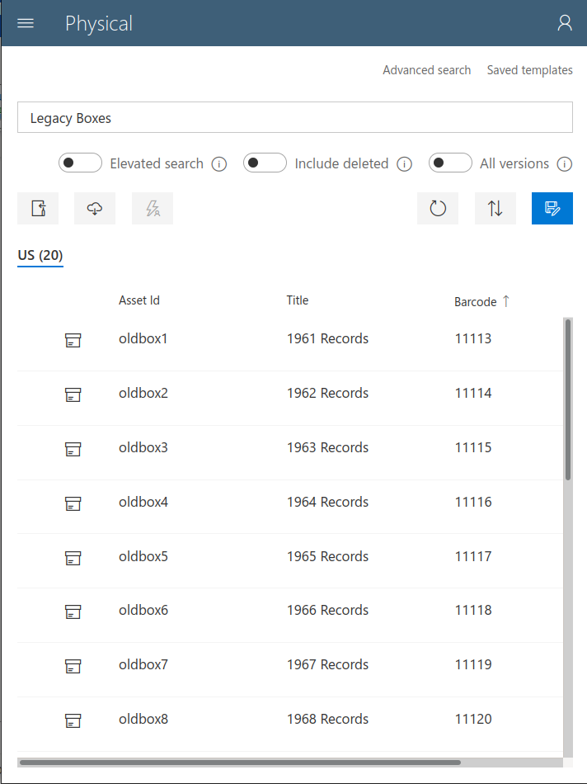Click the Title column header
Viewport: 587px width, 784px height.
point(298,300)
